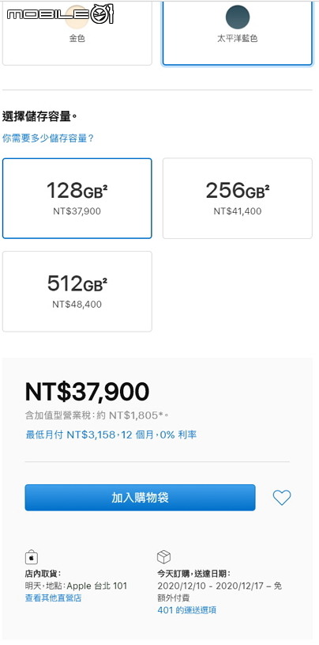Click the NT$41,400 price under 256GB
Viewport: 319px width, 645px height.
(x=238, y=211)
